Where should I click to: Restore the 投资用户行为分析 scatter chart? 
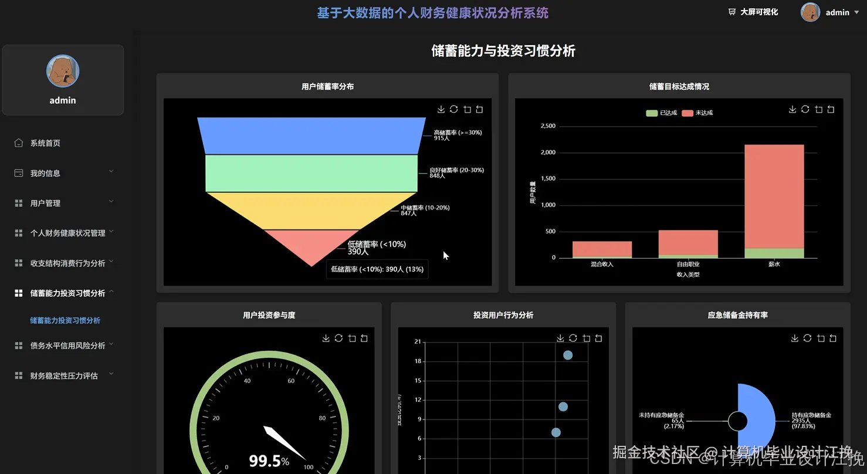click(x=573, y=338)
